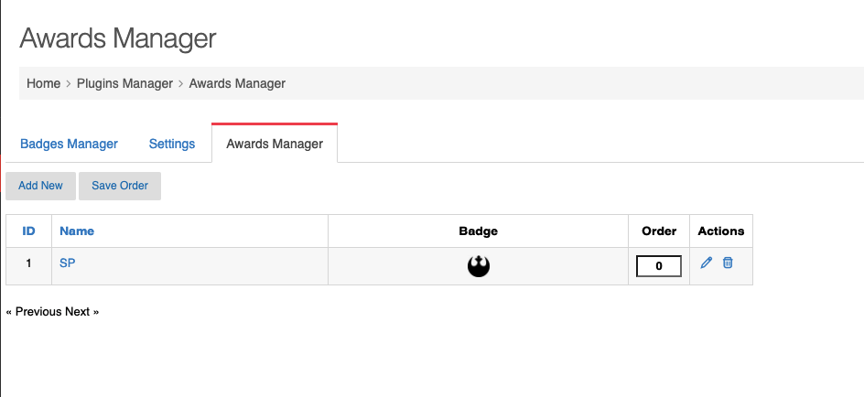
Task: Click the Actions column header
Action: [720, 231]
